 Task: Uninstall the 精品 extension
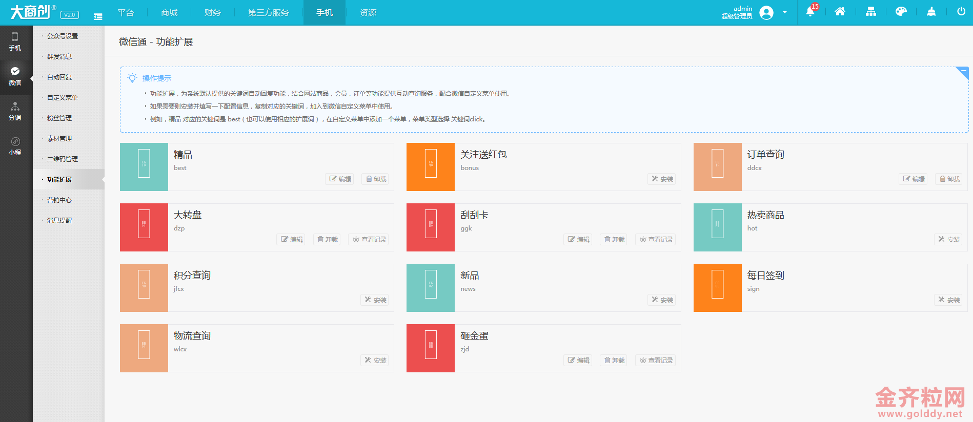pos(376,179)
